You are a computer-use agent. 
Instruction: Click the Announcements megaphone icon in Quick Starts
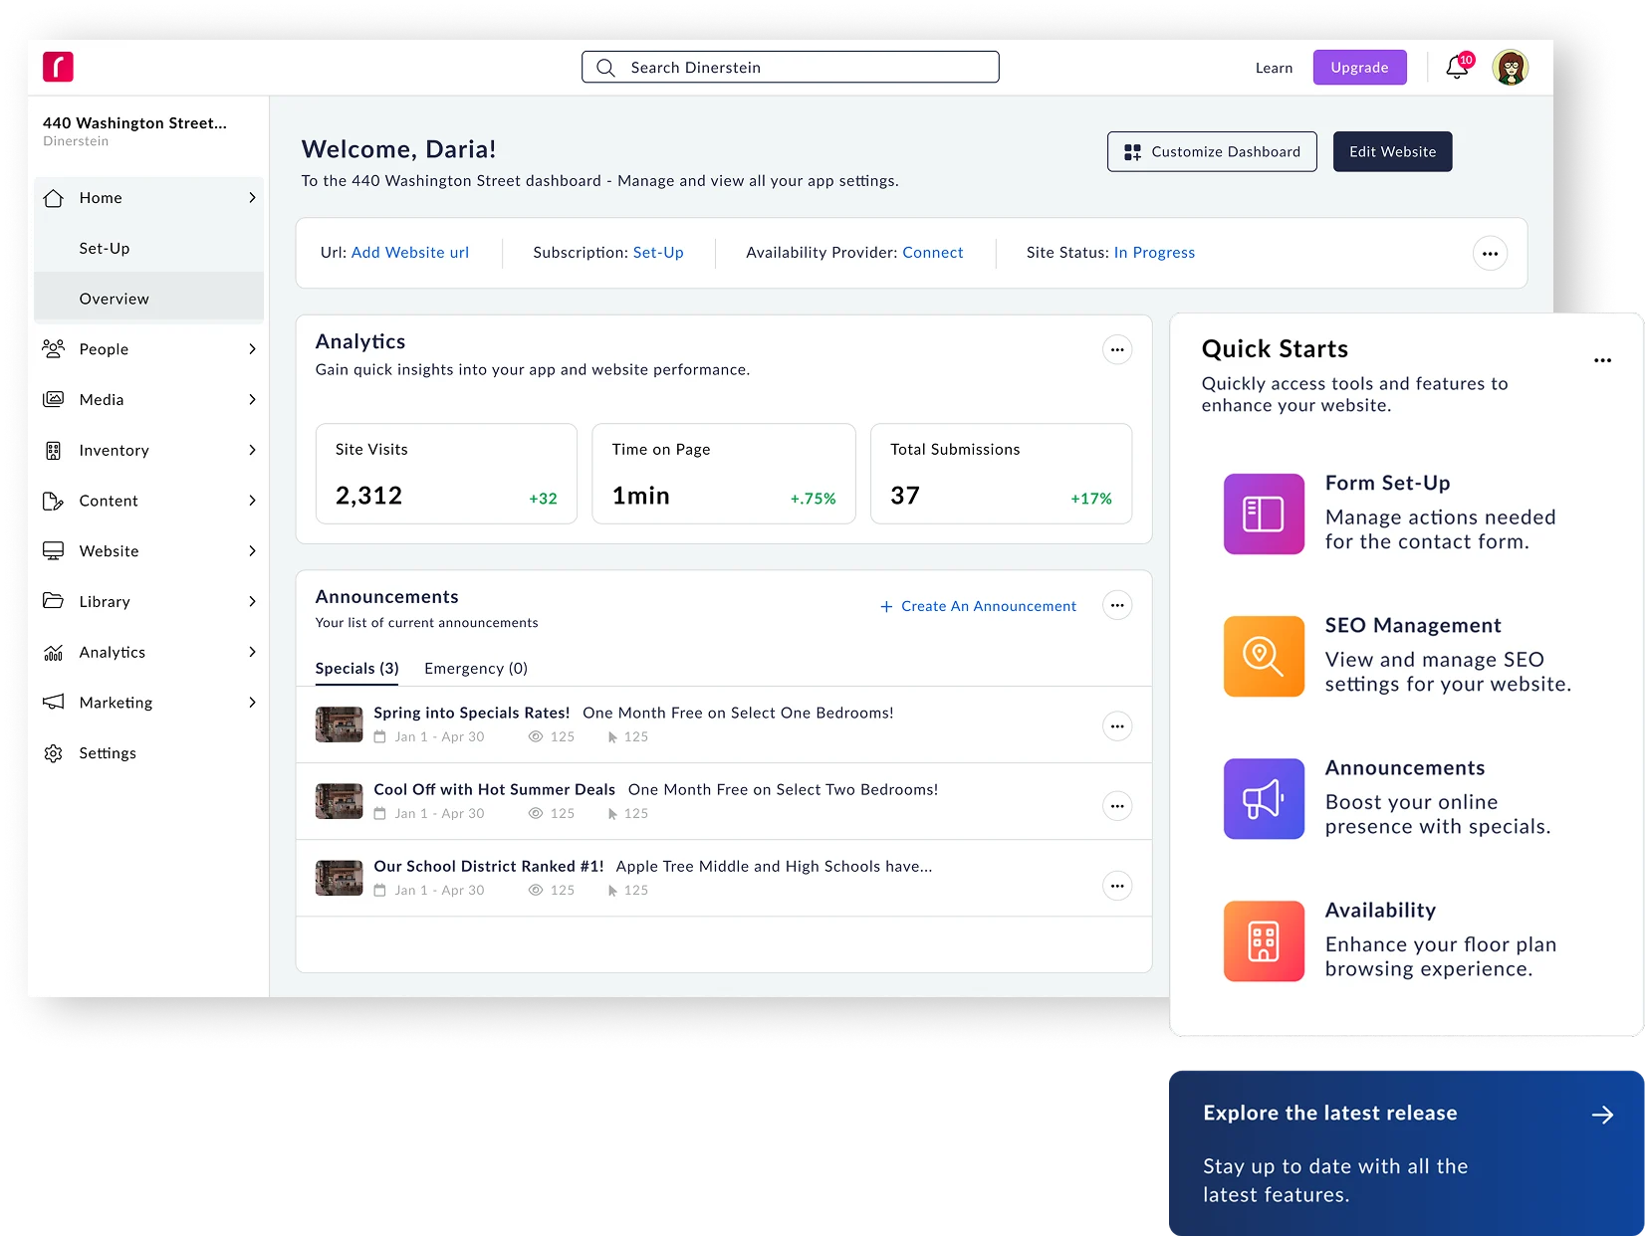click(1264, 798)
